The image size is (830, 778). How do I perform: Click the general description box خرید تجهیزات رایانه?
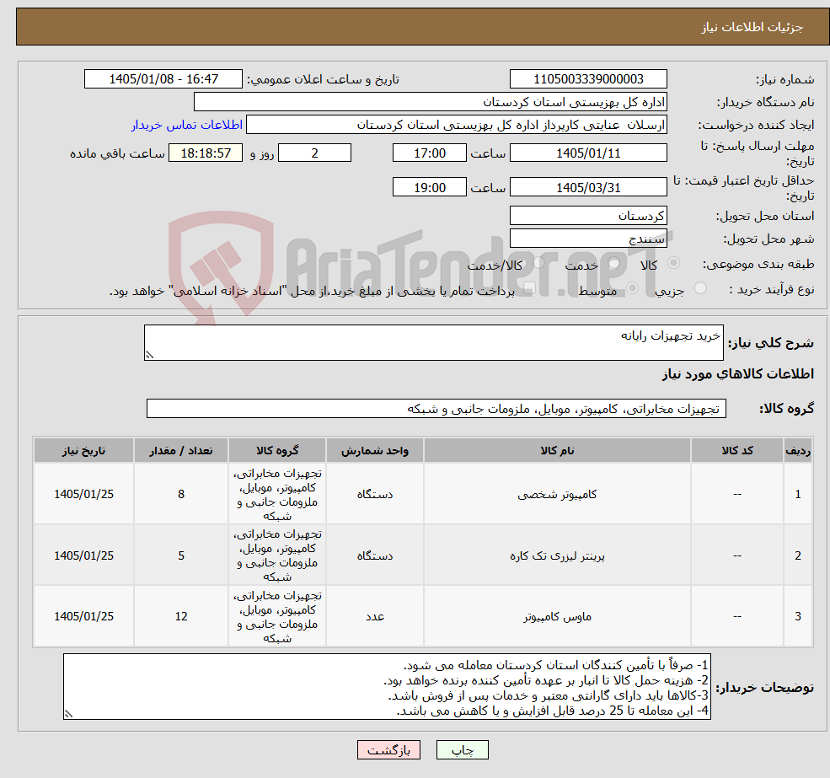coord(433,343)
